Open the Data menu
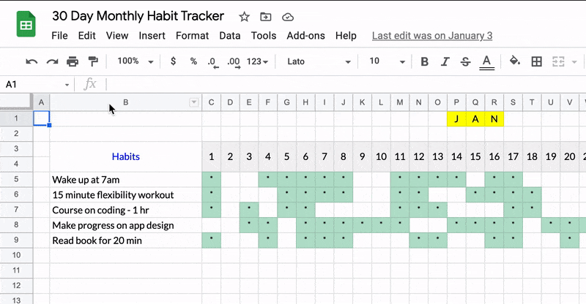 tap(229, 35)
